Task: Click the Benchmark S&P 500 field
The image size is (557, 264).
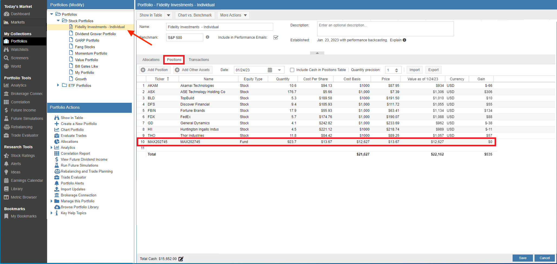Action: (x=185, y=37)
